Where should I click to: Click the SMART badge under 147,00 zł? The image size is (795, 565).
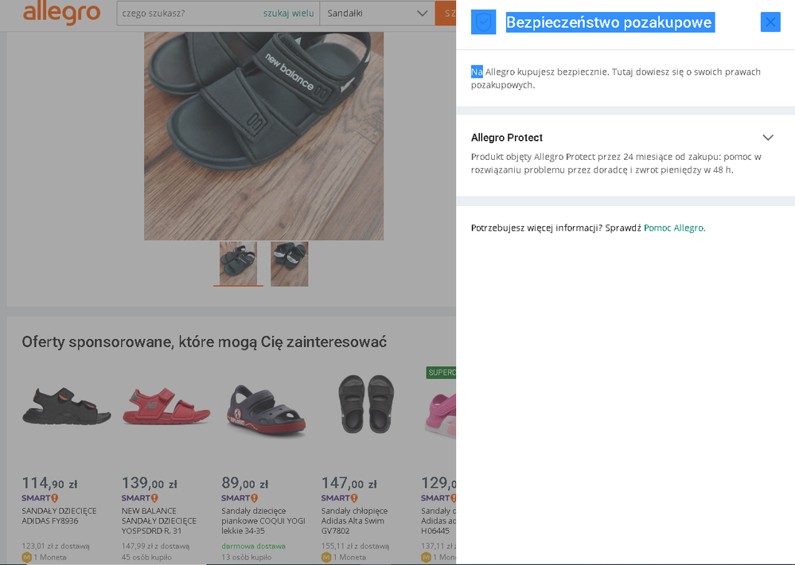point(340,498)
